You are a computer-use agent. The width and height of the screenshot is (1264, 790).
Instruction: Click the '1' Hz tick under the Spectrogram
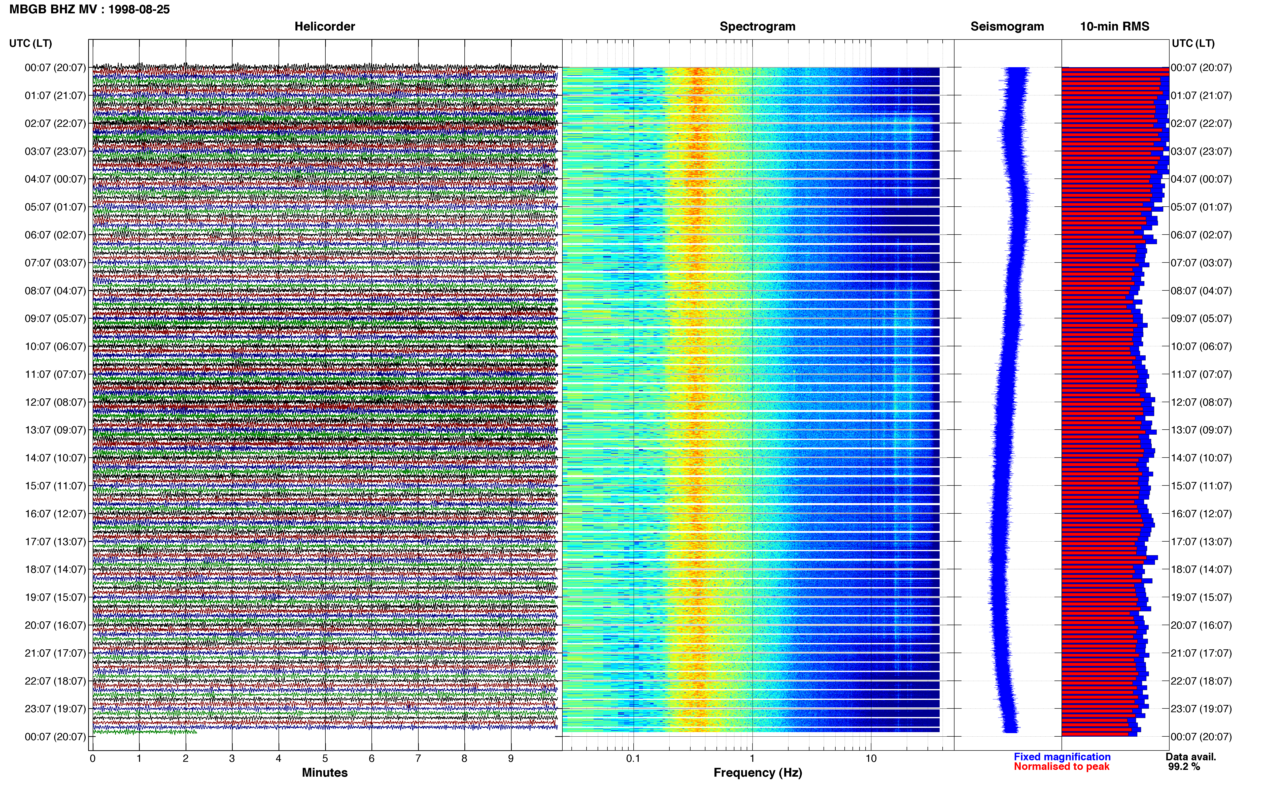pyautogui.click(x=752, y=759)
